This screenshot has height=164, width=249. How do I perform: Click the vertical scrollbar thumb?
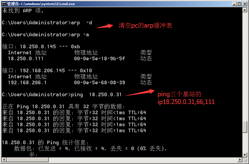(x=245, y=127)
